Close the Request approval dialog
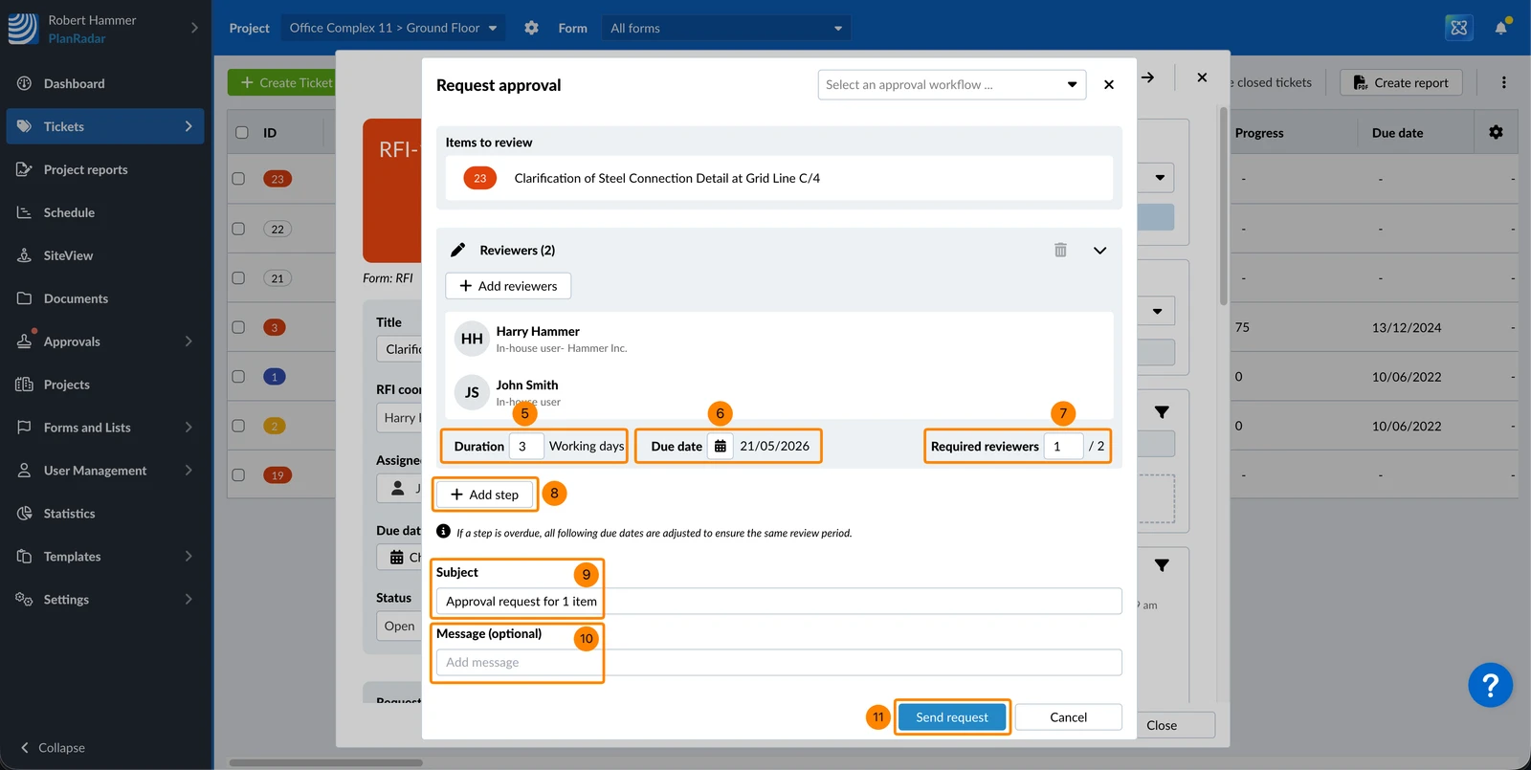This screenshot has height=770, width=1531. 1109,84
